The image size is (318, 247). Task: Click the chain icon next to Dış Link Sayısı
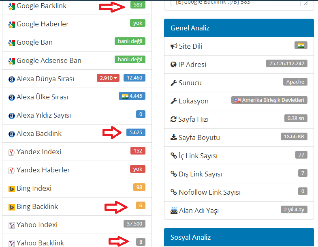[174, 174]
